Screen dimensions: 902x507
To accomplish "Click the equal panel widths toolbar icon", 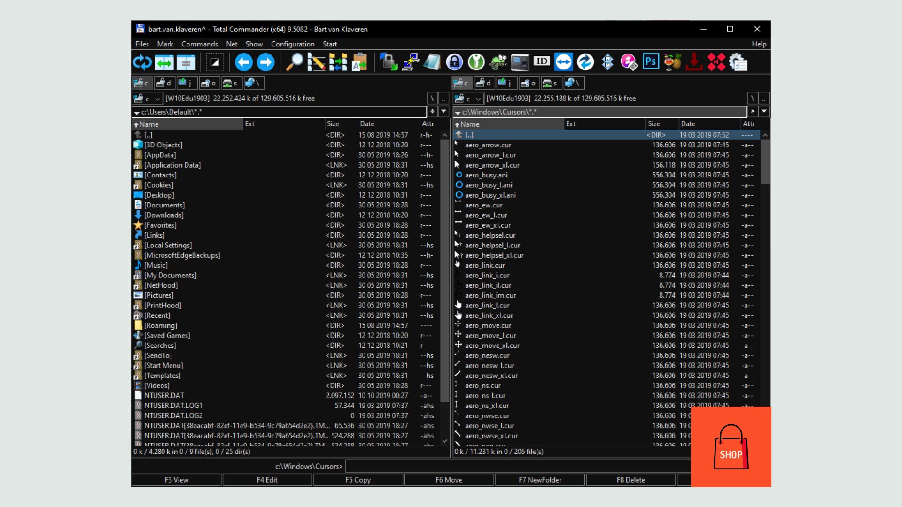I will tap(186, 62).
